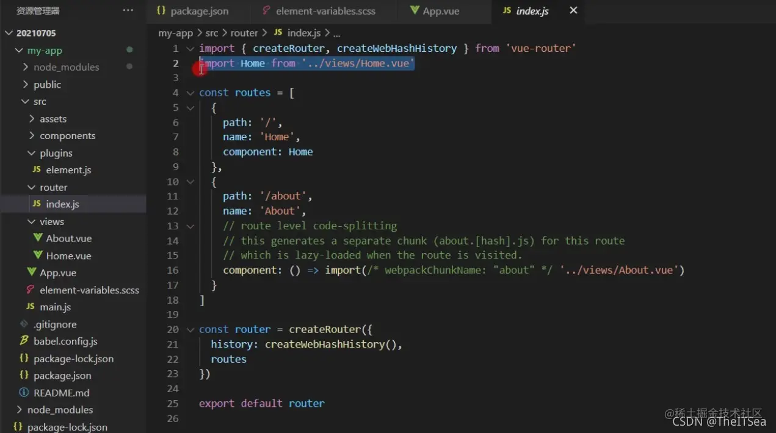Click the Vue icon beside About.vue
The height and width of the screenshot is (433, 776).
(37, 238)
